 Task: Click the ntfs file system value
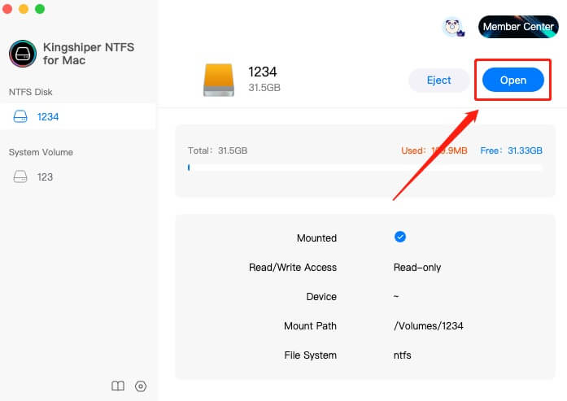coord(402,355)
